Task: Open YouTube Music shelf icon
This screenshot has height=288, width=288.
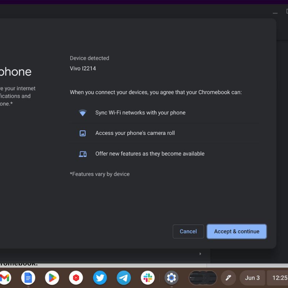Action: (x=76, y=278)
